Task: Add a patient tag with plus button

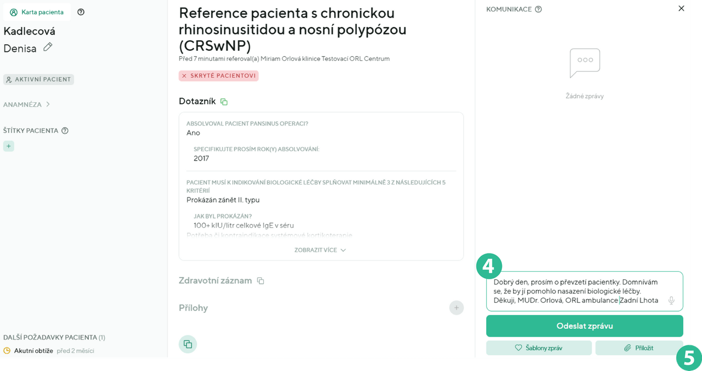Action: tap(9, 146)
